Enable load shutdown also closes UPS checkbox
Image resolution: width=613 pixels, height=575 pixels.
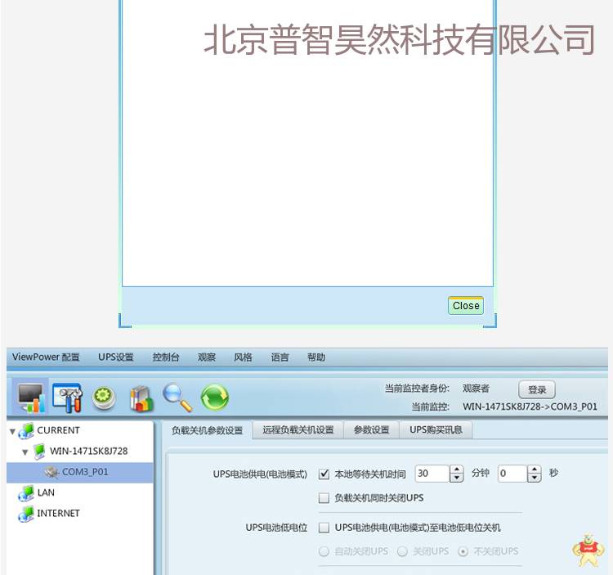point(324,498)
